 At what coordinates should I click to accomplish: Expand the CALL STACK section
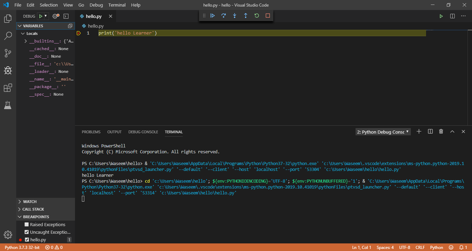(x=46, y=209)
